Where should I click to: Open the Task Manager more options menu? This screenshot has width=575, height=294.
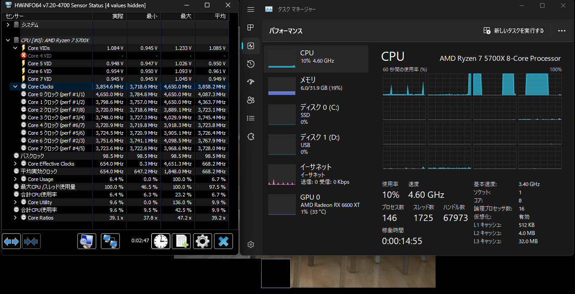(562, 30)
